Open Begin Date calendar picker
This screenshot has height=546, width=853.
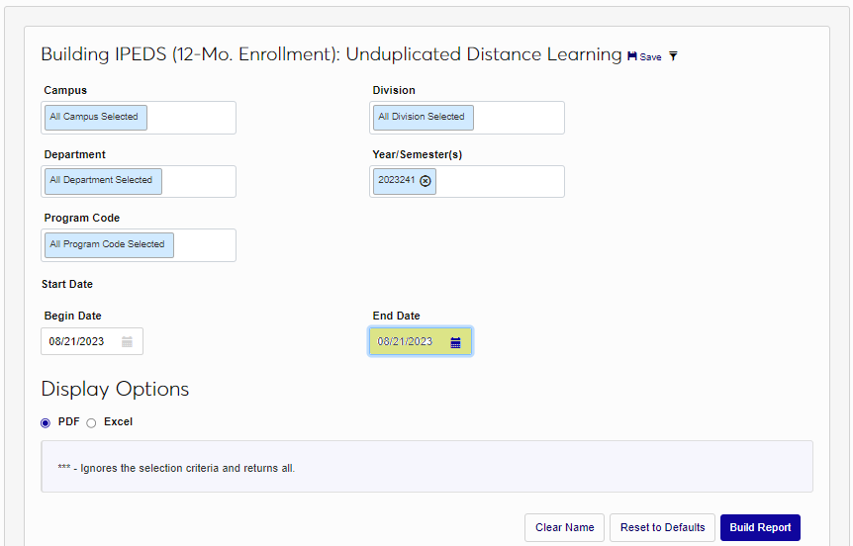point(127,341)
